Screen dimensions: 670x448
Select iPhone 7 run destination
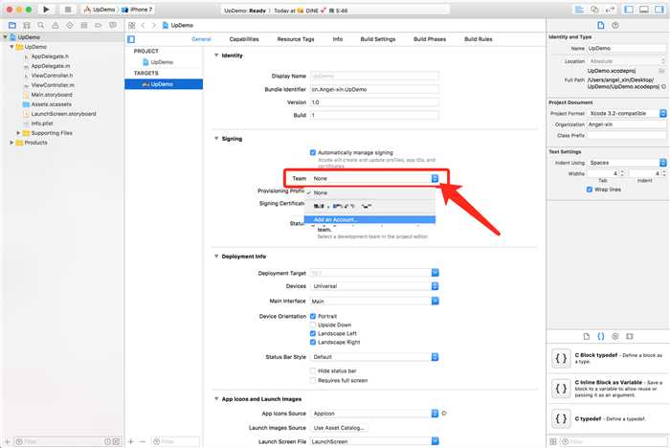tap(137, 10)
